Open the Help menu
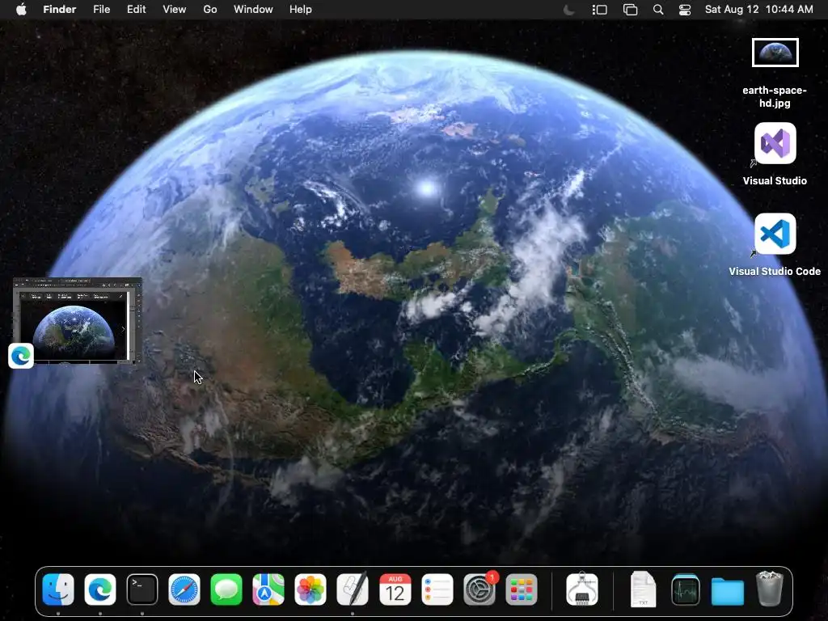The height and width of the screenshot is (621, 828). 301,10
